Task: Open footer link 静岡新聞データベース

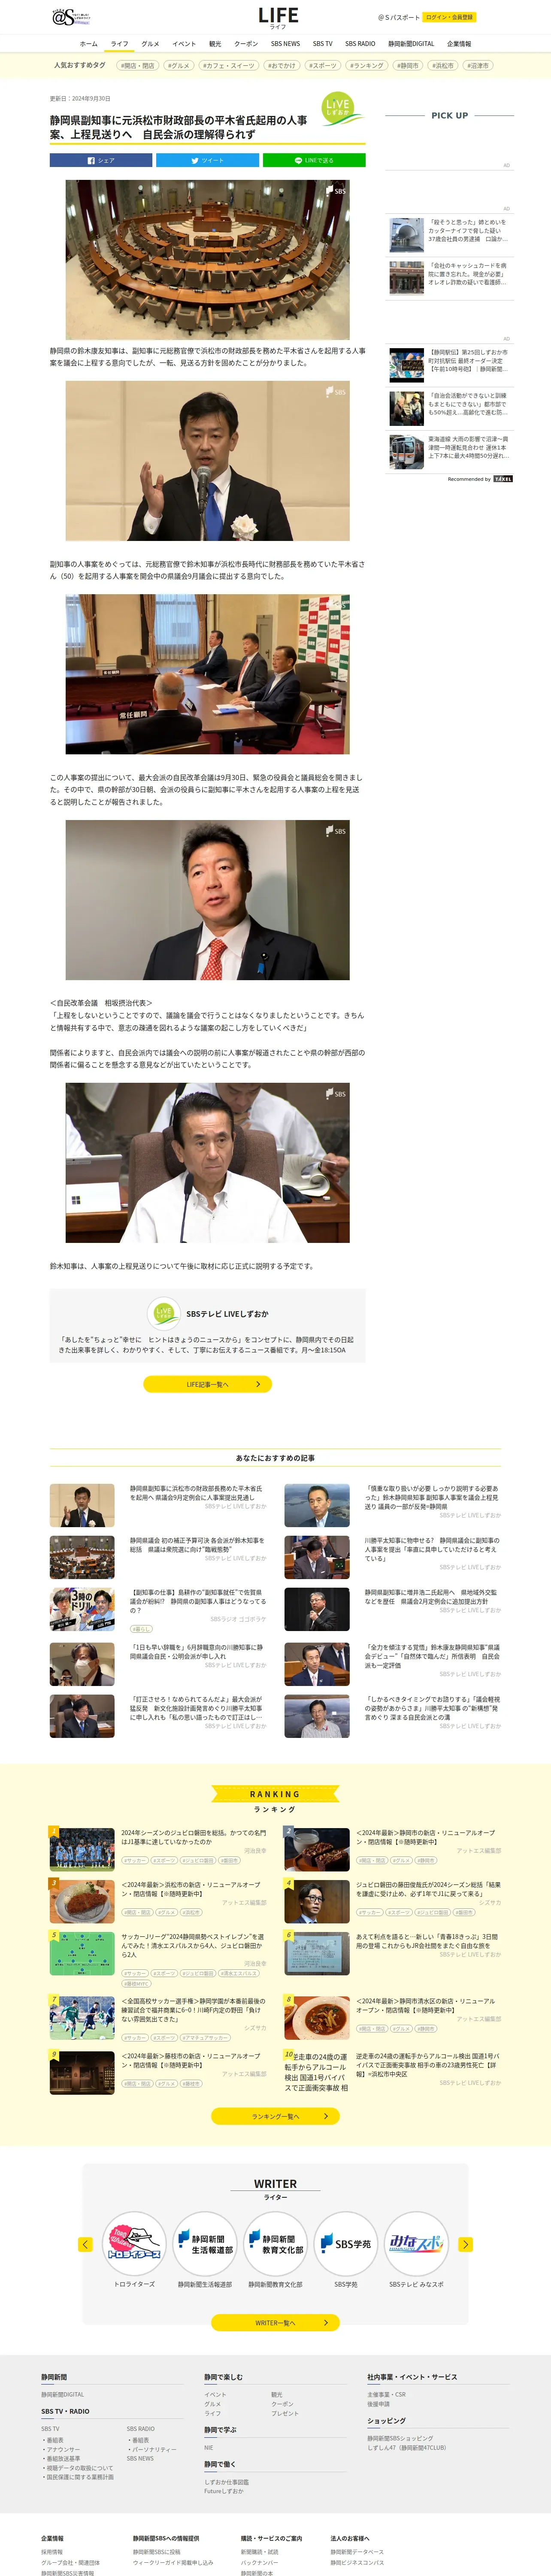Action: [x=357, y=2551]
